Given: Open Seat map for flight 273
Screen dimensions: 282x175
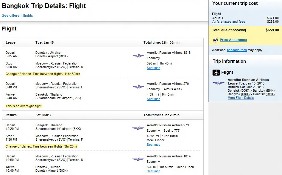Looking at the screenshot, I should coord(153,145).
